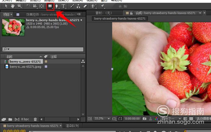Select the berry-strawberry-hands-leaves-65271 timeline tab

(33, 126)
